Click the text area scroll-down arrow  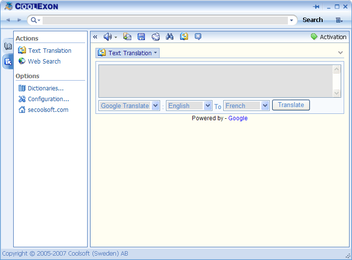coord(336,93)
